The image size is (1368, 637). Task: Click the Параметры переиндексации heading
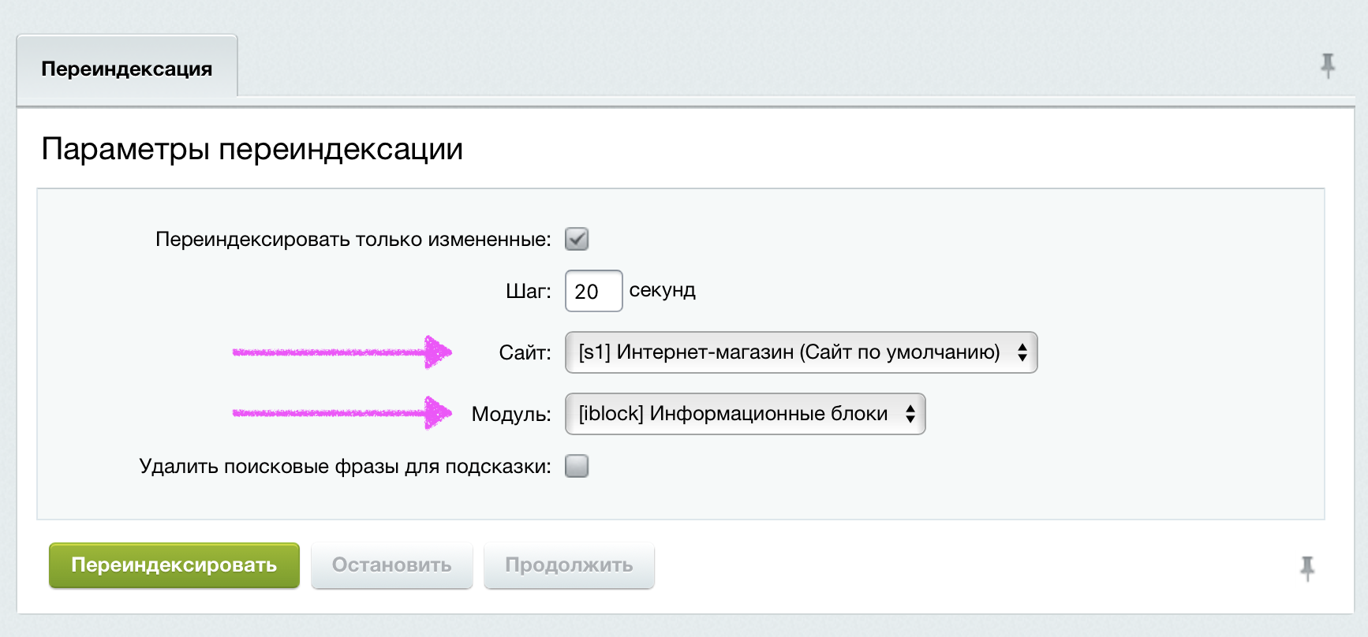[x=252, y=149]
